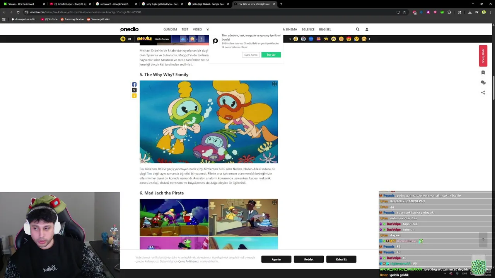Click the Mad Jack pirate top-left image
Screen dimensions: 495x278
click(x=174, y=217)
